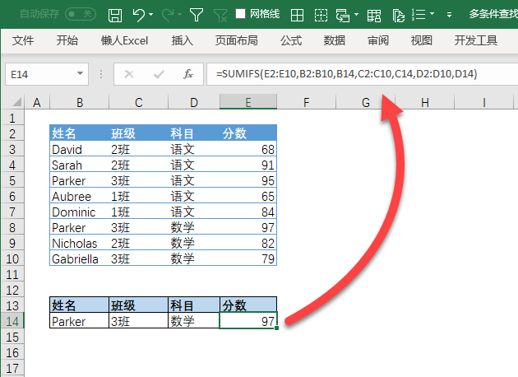Toggle the 网格线 gridlines checkbox
This screenshot has height=377, width=518.
coord(241,14)
